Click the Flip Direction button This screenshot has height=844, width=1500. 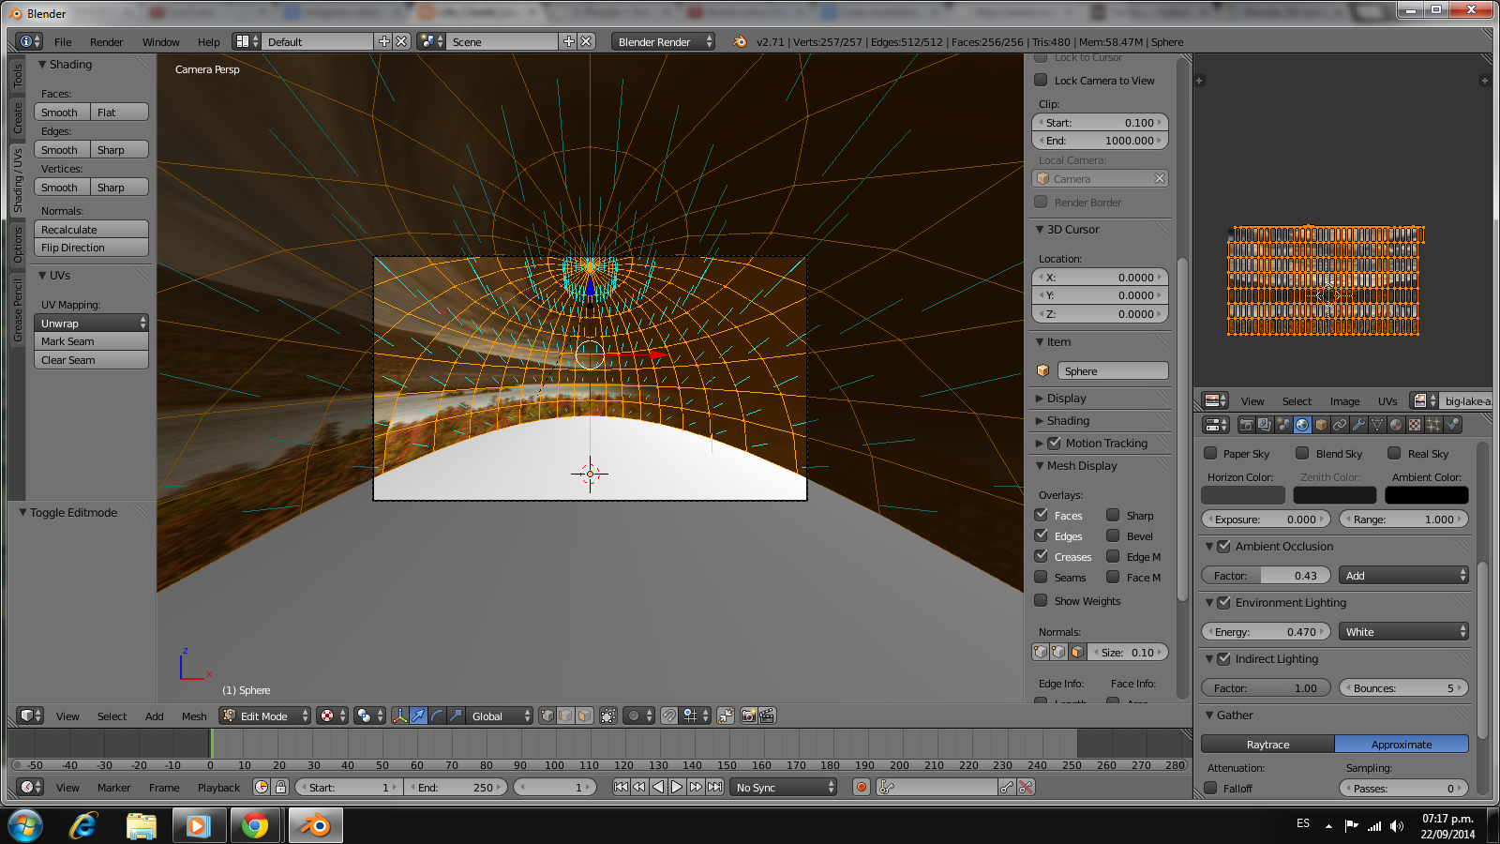(91, 248)
